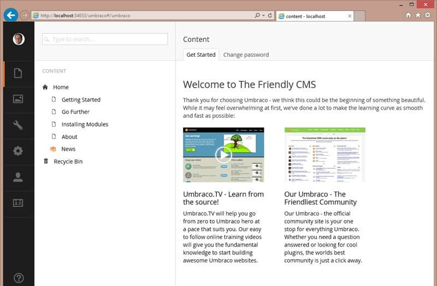The height and width of the screenshot is (286, 437).
Task: Click the Content page title
Action: (196, 39)
